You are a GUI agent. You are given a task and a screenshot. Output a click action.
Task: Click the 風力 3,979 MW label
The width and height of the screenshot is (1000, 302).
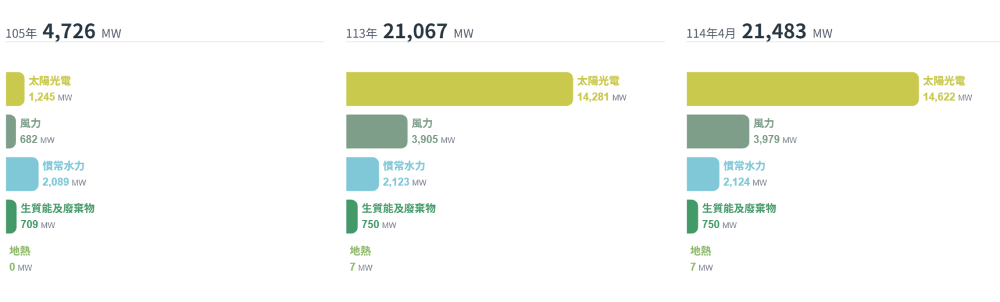pos(774,131)
